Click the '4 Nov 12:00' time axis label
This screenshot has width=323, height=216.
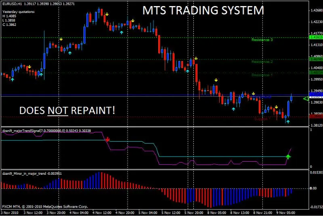coord(102,213)
